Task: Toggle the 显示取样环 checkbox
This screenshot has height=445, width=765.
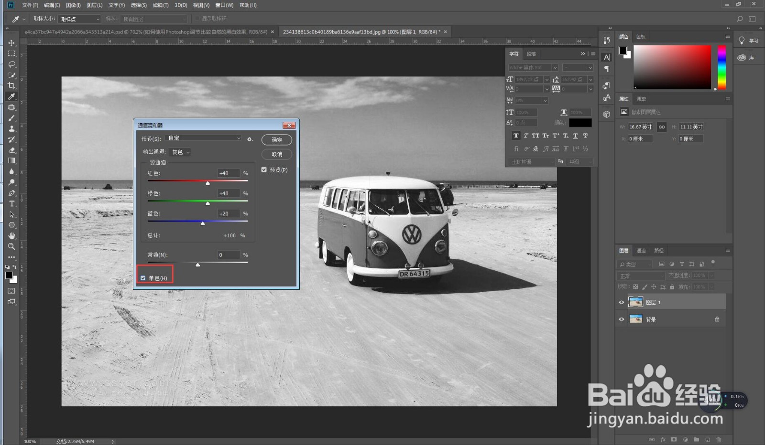Action: coord(197,19)
